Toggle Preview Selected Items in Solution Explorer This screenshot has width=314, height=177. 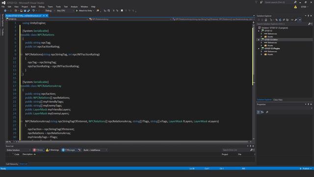300,20
